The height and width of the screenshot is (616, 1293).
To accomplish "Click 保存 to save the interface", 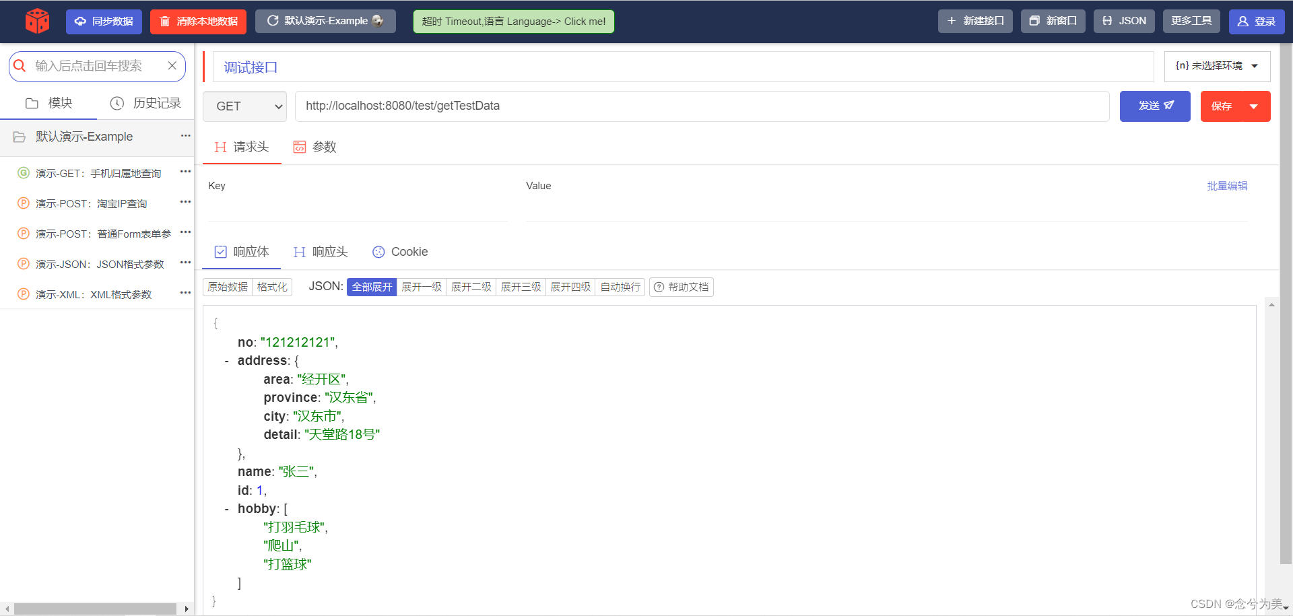I will (x=1221, y=106).
